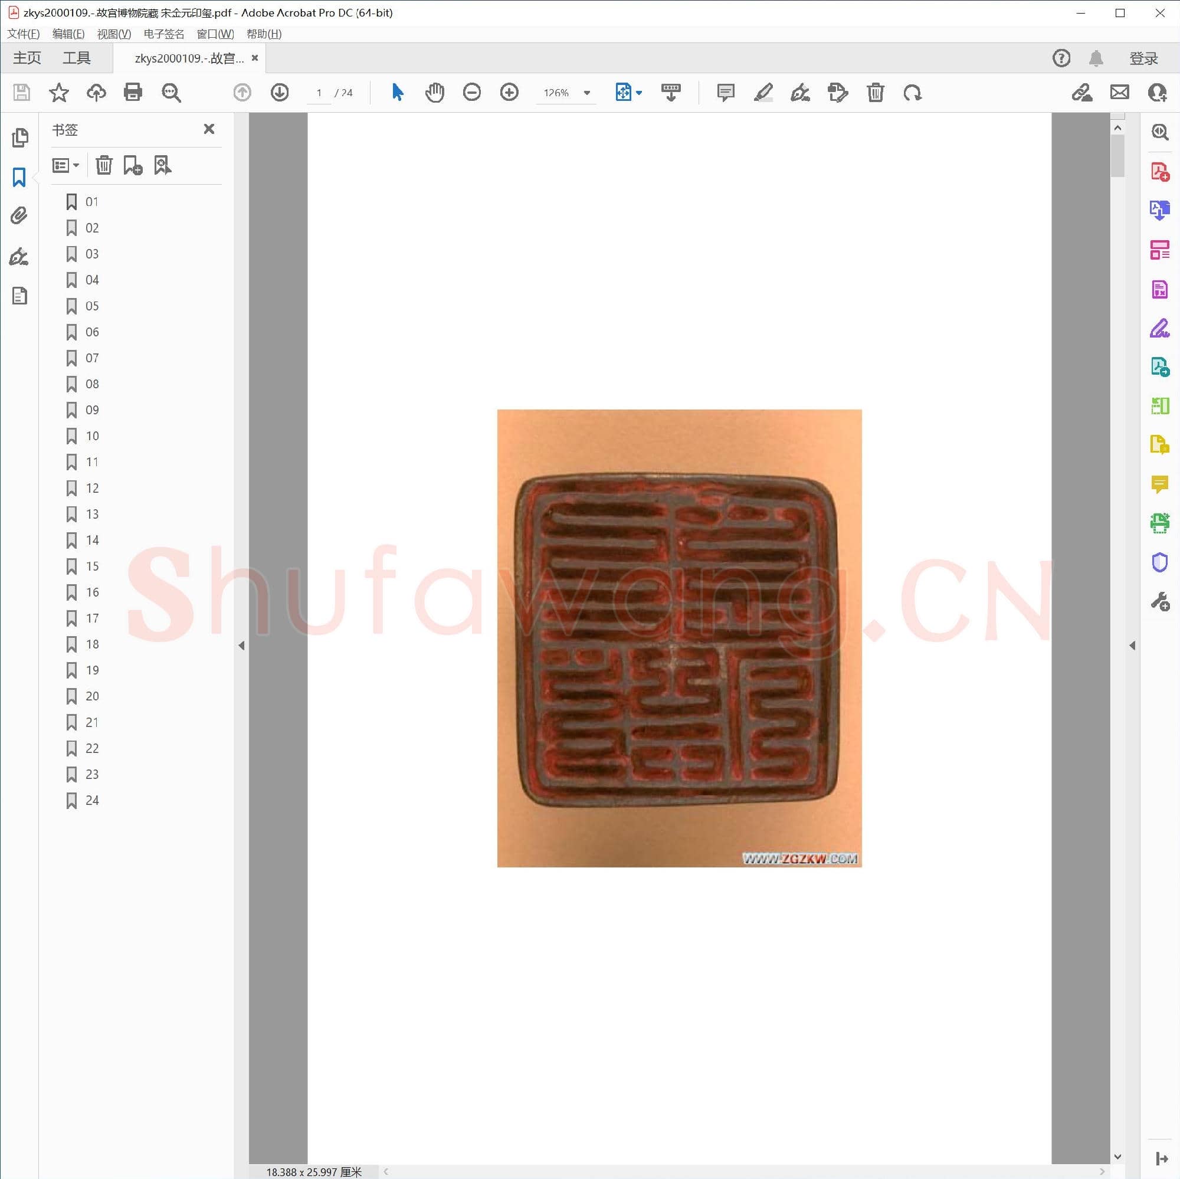This screenshot has width=1180, height=1179.
Task: Open the bookmark options dropdown menu
Action: pyautogui.click(x=65, y=165)
